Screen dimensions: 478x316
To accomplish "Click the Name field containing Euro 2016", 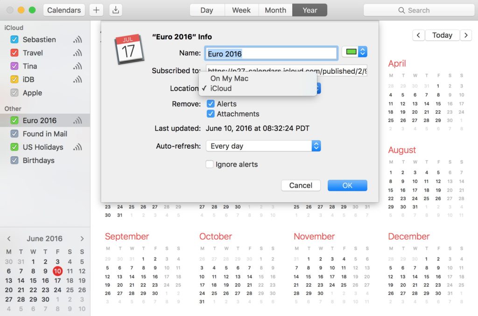I will point(271,54).
